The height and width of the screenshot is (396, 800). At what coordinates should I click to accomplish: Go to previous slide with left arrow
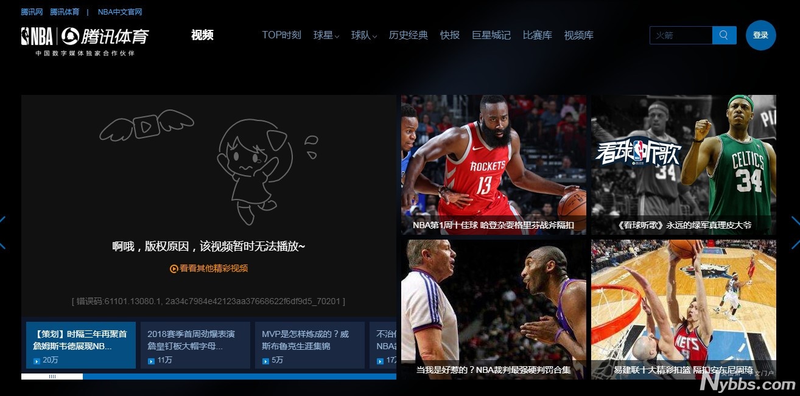pos(2,233)
